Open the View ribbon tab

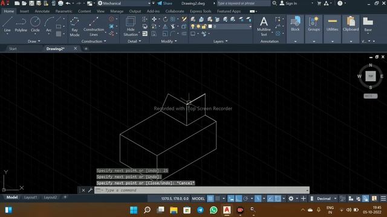tap(100, 11)
